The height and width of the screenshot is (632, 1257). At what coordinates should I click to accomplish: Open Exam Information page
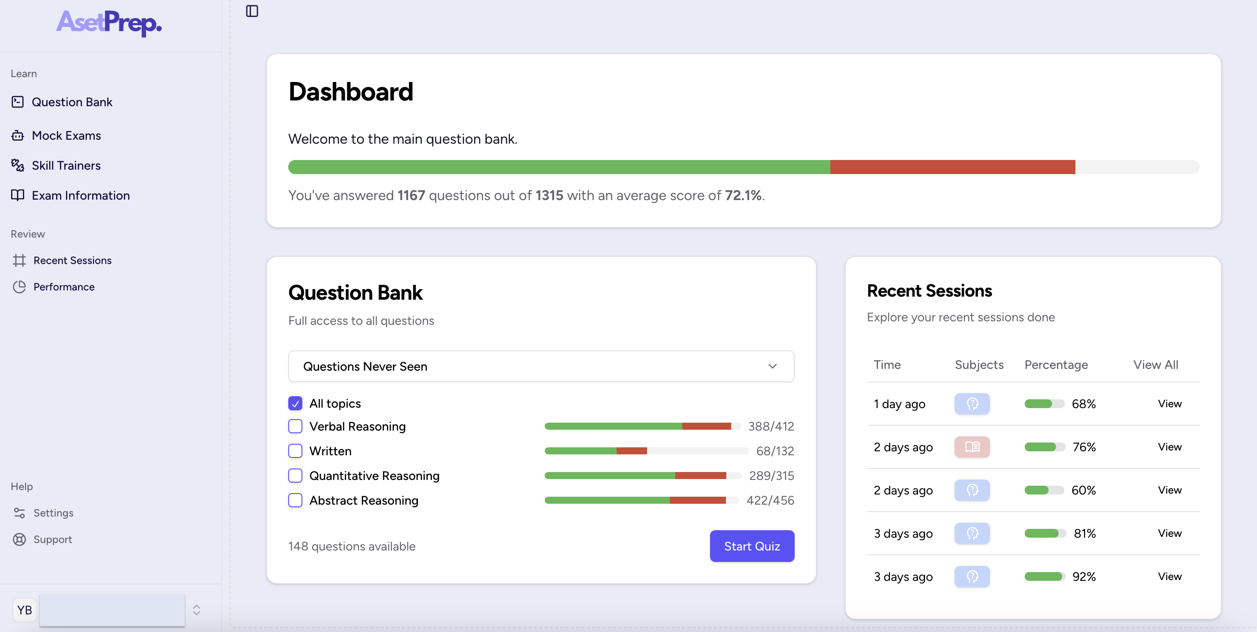[81, 195]
